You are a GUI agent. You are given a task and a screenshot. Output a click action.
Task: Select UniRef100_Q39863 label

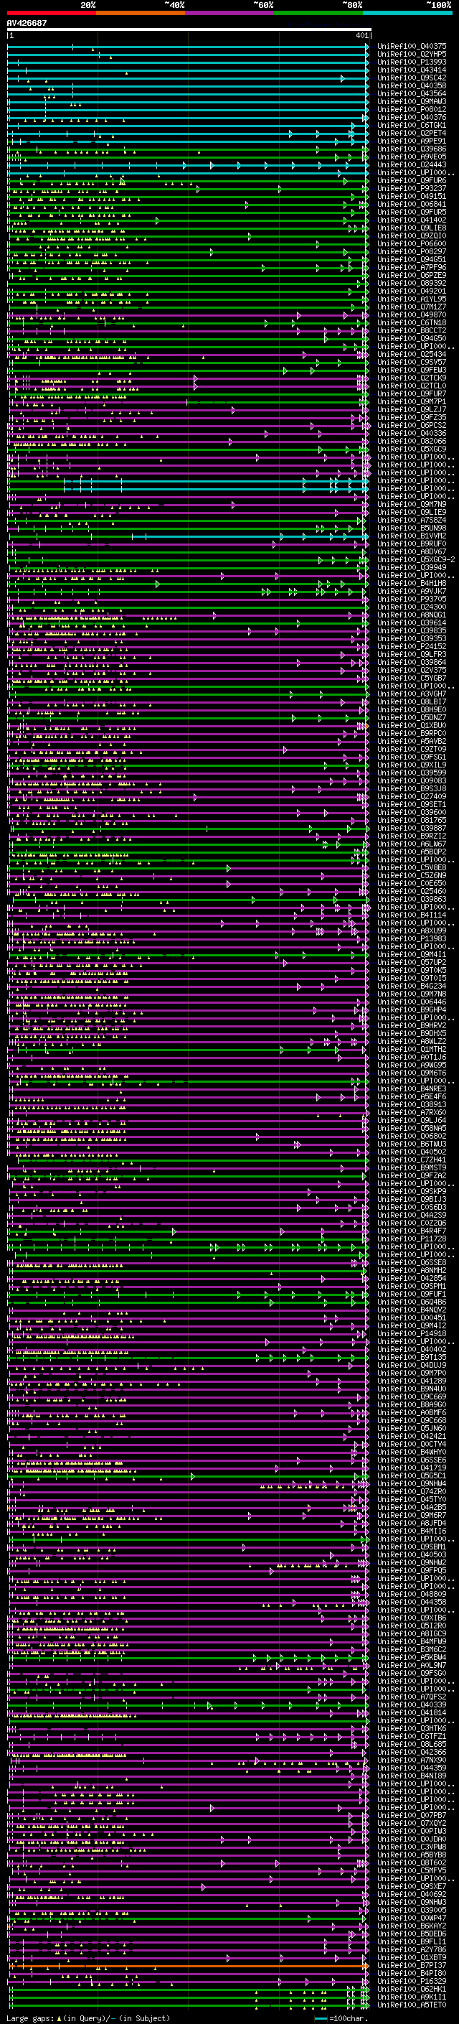412,899
